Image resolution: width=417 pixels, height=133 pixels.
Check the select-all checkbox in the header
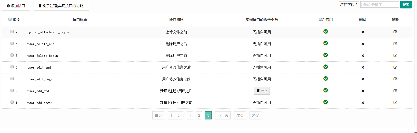tap(10, 19)
